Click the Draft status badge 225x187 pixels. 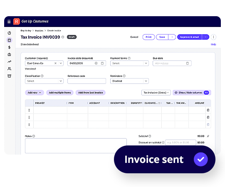72,37
